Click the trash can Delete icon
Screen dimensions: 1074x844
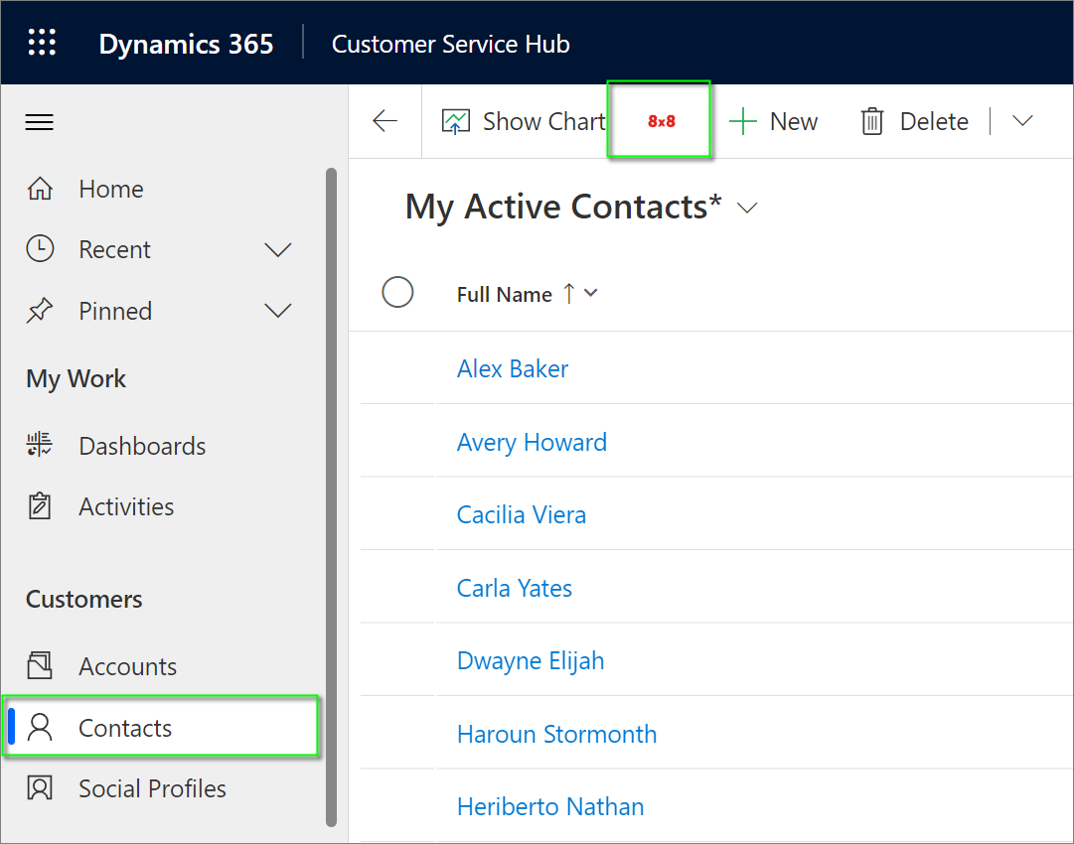(872, 122)
